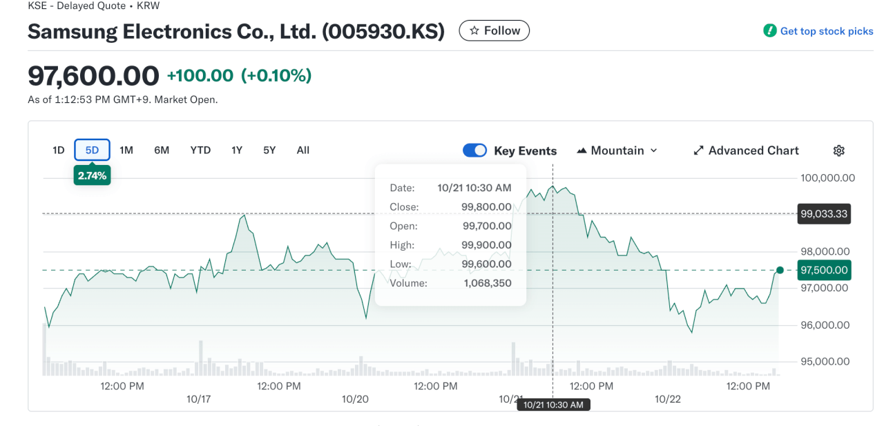Toggle the Key Events switch off
Image resolution: width=884 pixels, height=426 pixels.
click(474, 151)
